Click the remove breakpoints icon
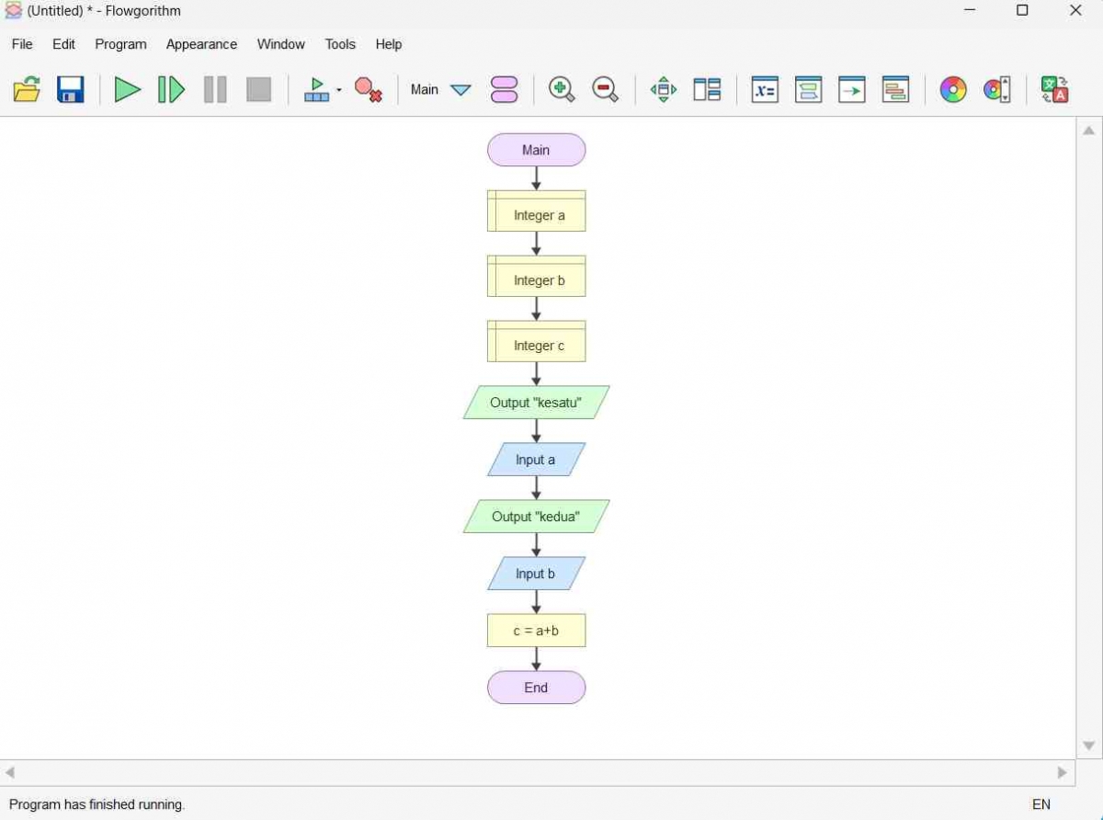 [369, 89]
